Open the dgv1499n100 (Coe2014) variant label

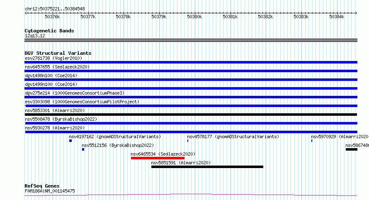[x=51, y=84]
